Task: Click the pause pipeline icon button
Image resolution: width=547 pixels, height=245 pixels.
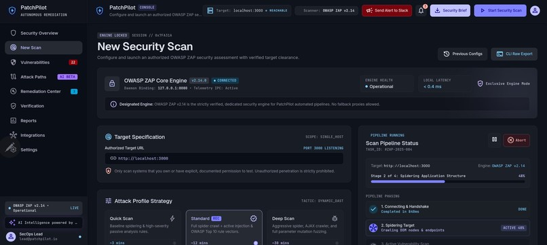Action: coord(494,140)
